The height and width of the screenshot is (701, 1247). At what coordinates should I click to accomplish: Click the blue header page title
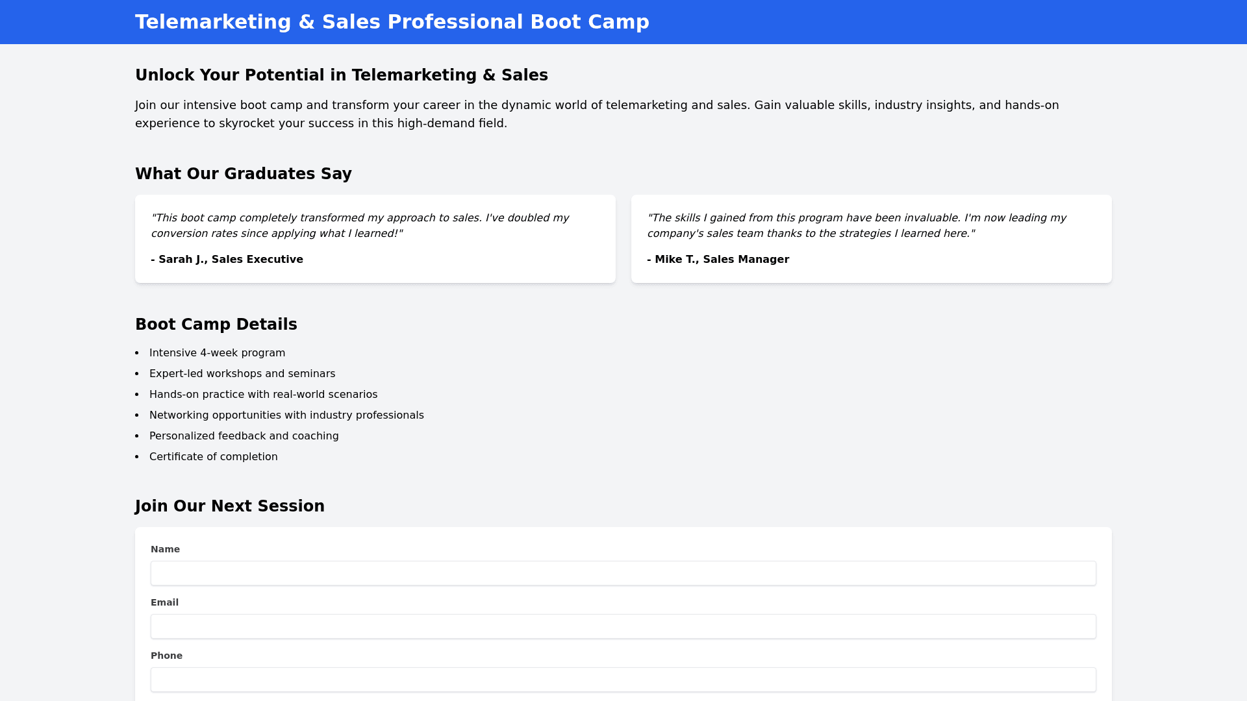[x=392, y=22]
